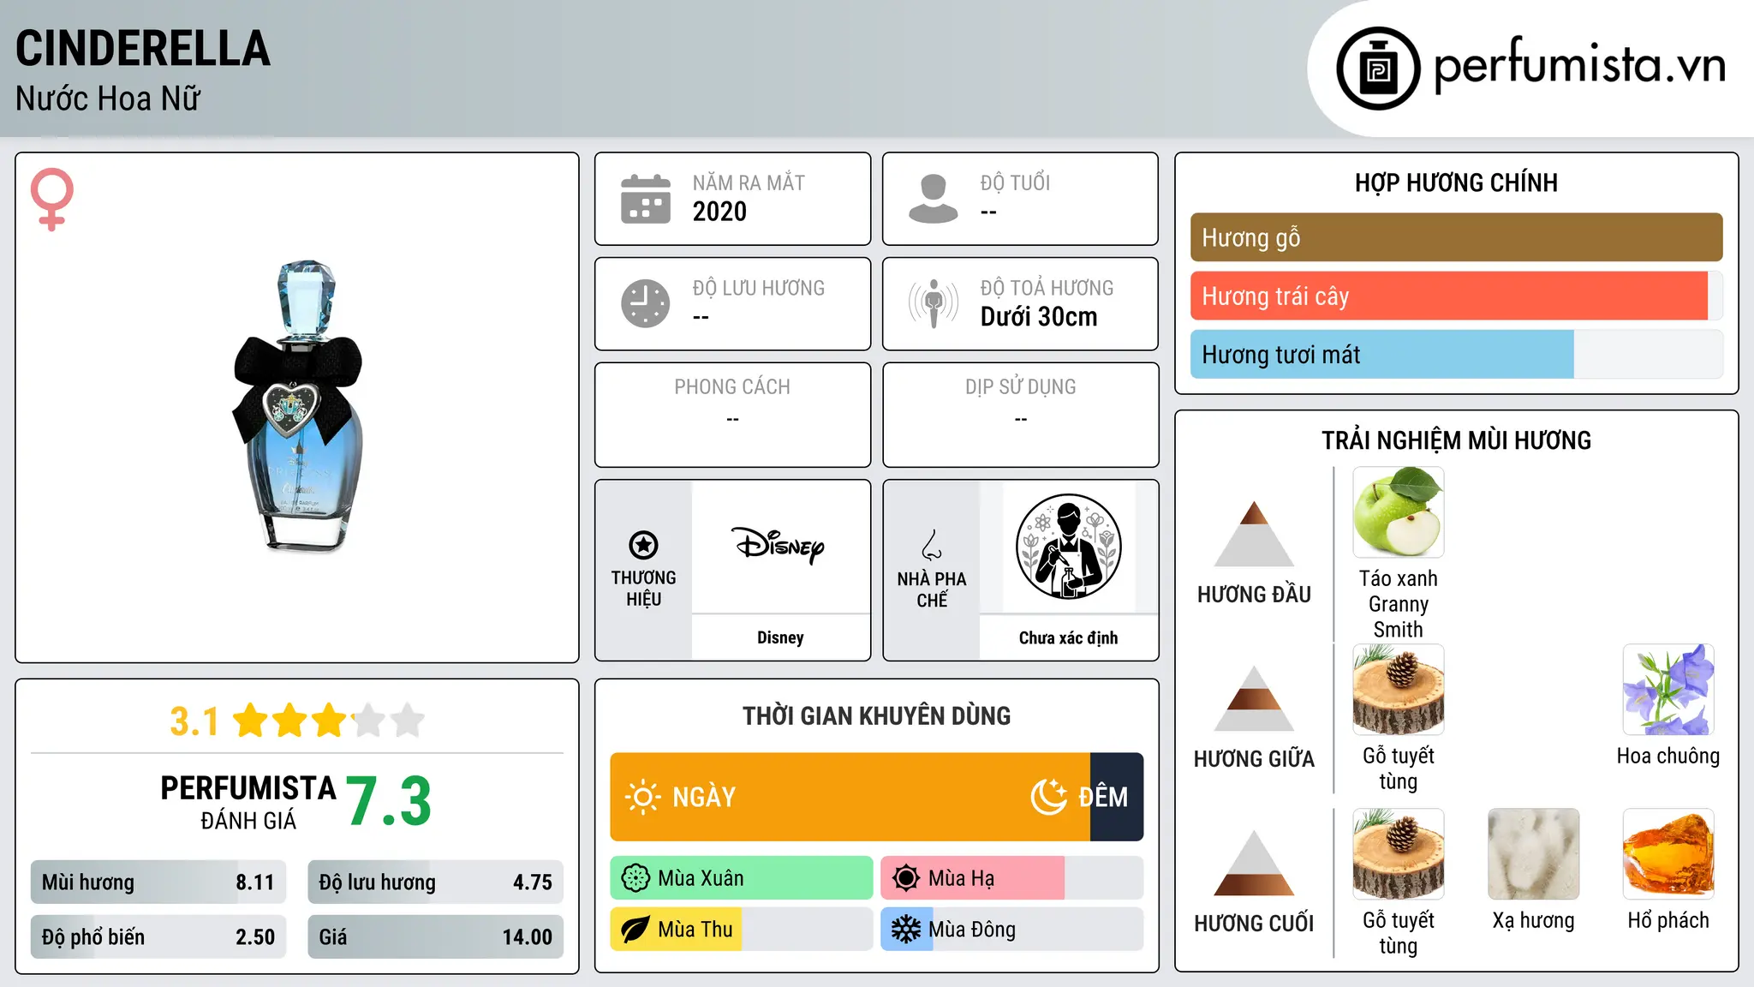Click the Giá 14.00 score bar
1754x987 pixels.
pos(436,937)
